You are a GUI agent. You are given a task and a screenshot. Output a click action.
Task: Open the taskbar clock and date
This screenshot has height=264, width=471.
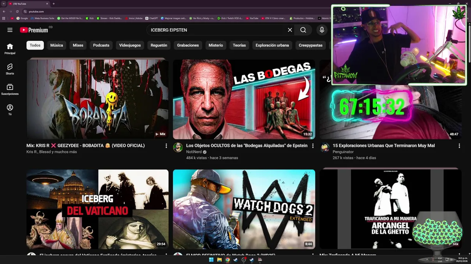click(463, 260)
